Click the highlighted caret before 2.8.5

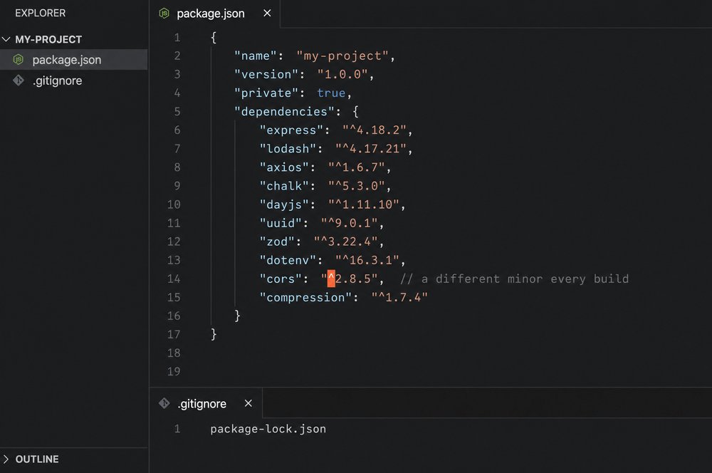331,279
